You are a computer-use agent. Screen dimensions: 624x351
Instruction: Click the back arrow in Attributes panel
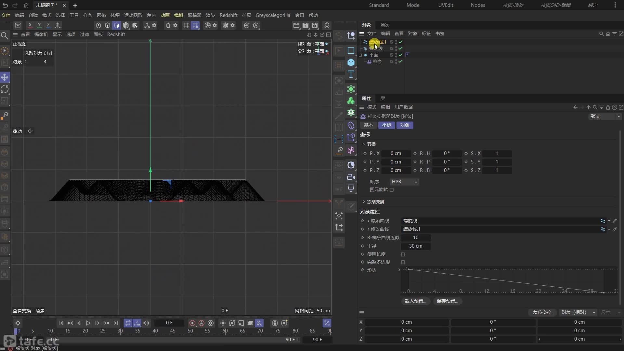[x=575, y=107]
